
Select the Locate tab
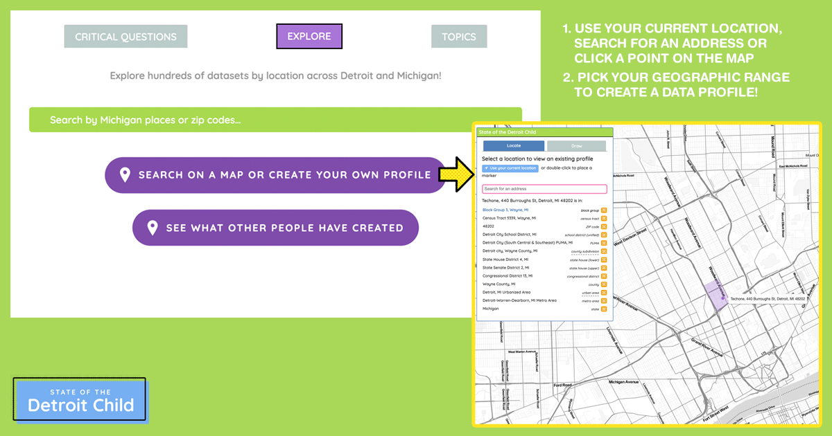514,146
